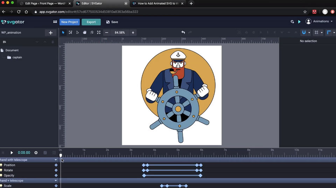Choose the node (direct select) tool

click(77, 32)
